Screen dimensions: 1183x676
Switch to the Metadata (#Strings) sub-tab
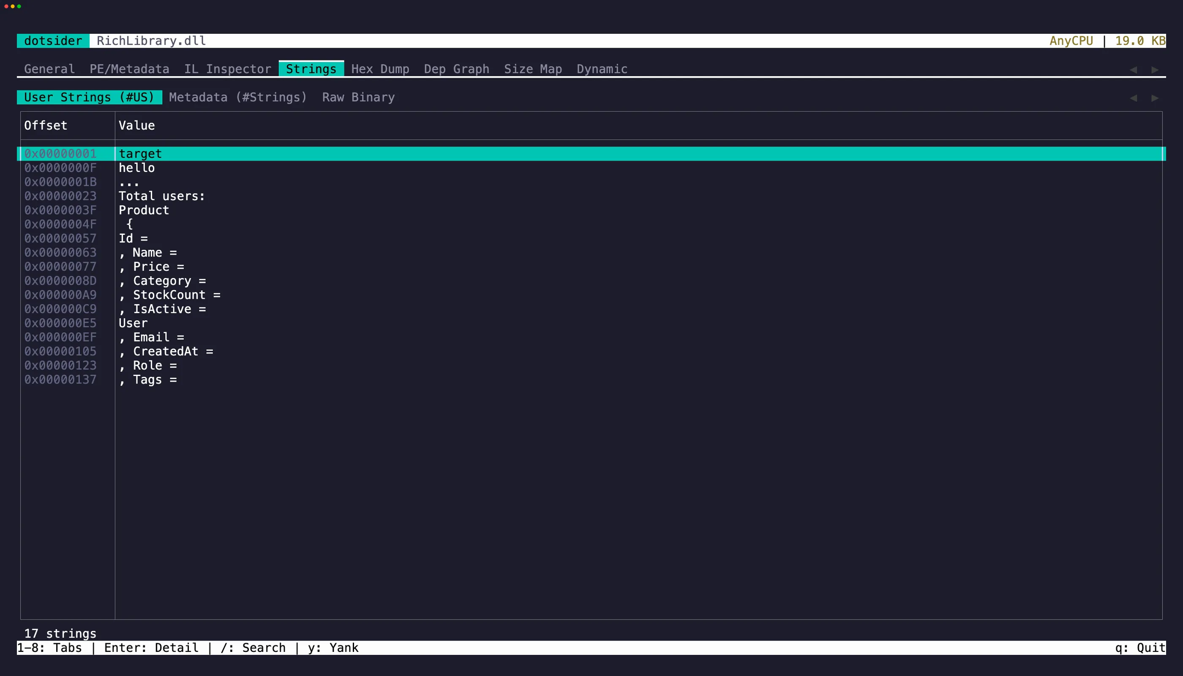pyautogui.click(x=238, y=97)
